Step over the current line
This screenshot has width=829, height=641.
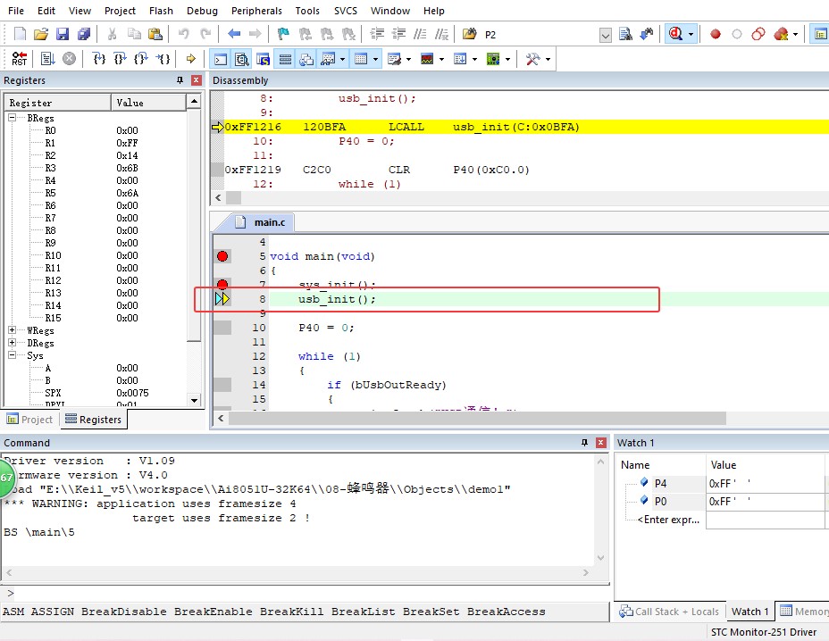point(120,59)
